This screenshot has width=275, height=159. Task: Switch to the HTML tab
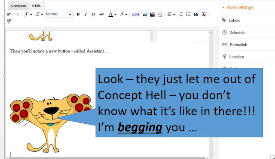[x=37, y=6]
